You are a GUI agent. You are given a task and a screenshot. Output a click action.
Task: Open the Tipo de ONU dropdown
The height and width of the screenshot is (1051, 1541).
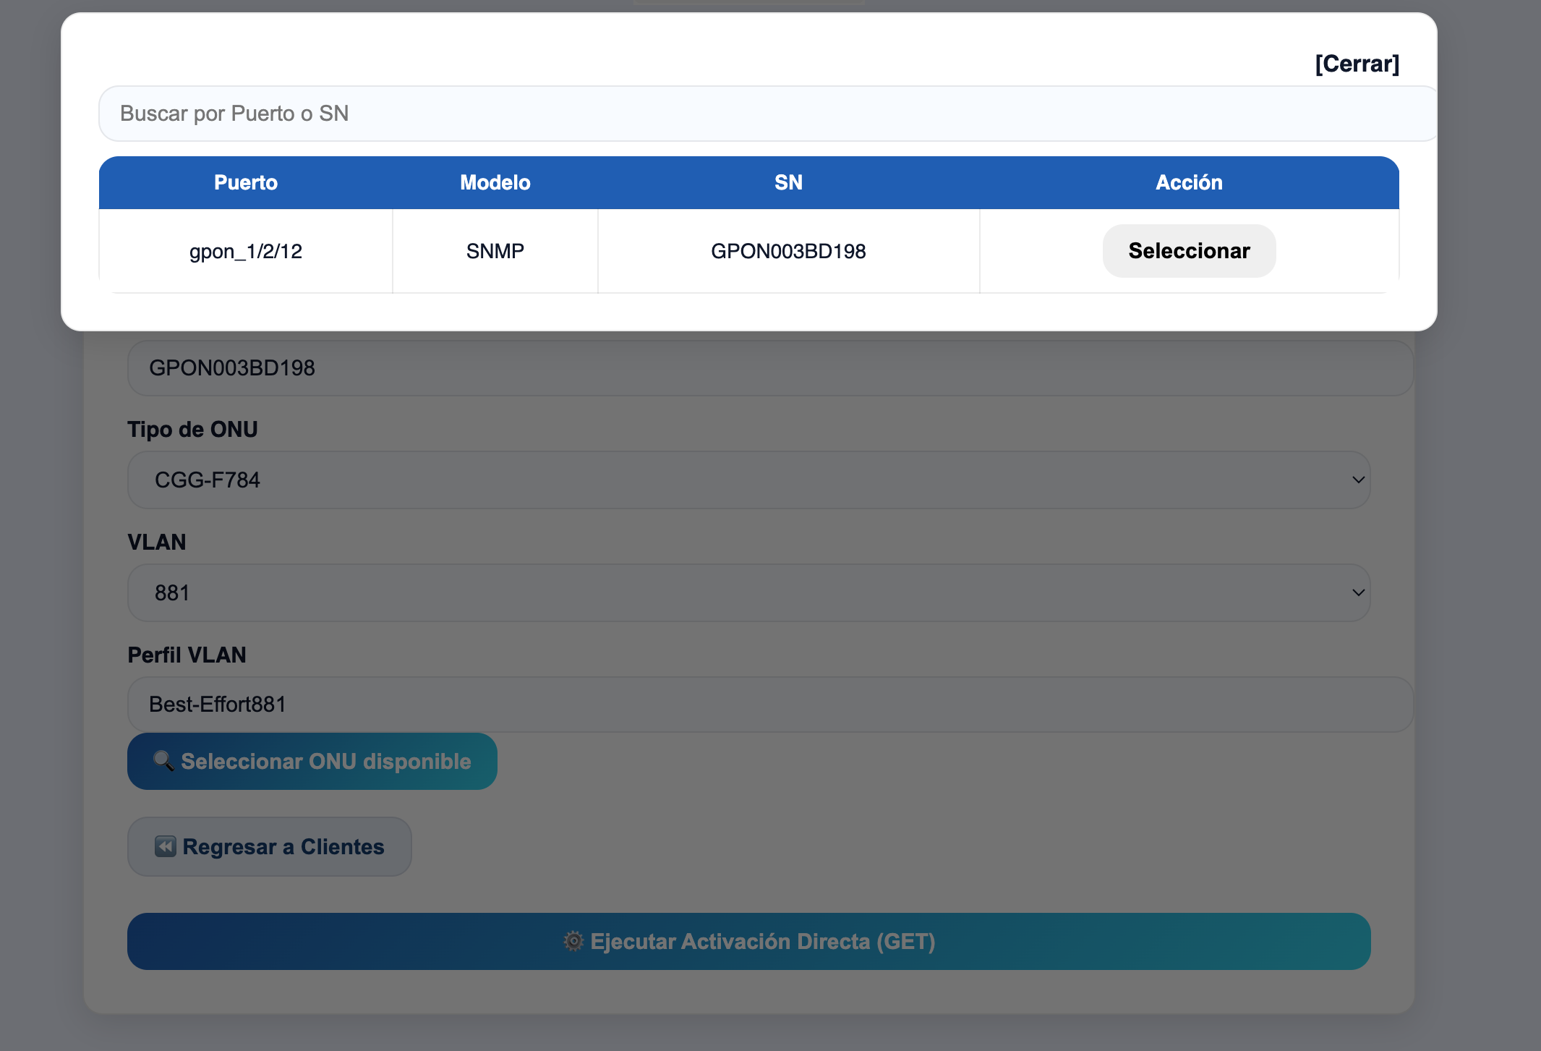click(x=748, y=480)
